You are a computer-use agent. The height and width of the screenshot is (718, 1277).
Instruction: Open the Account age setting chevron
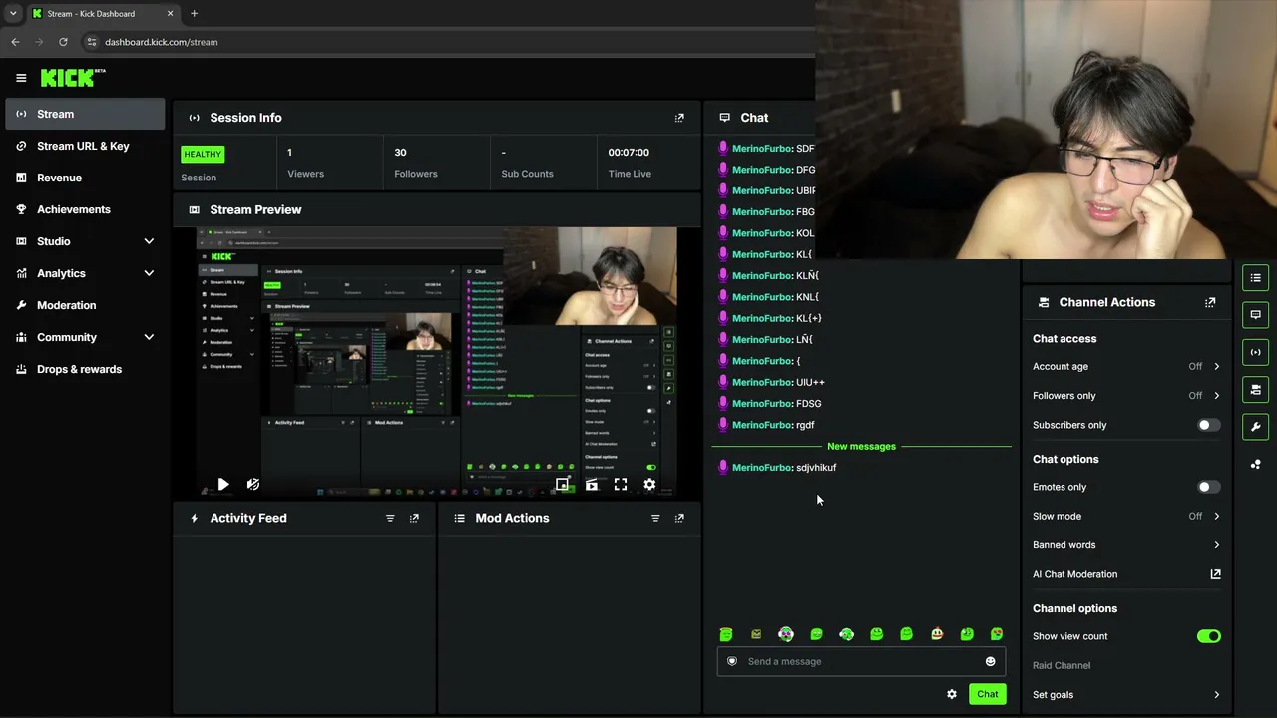pos(1216,366)
